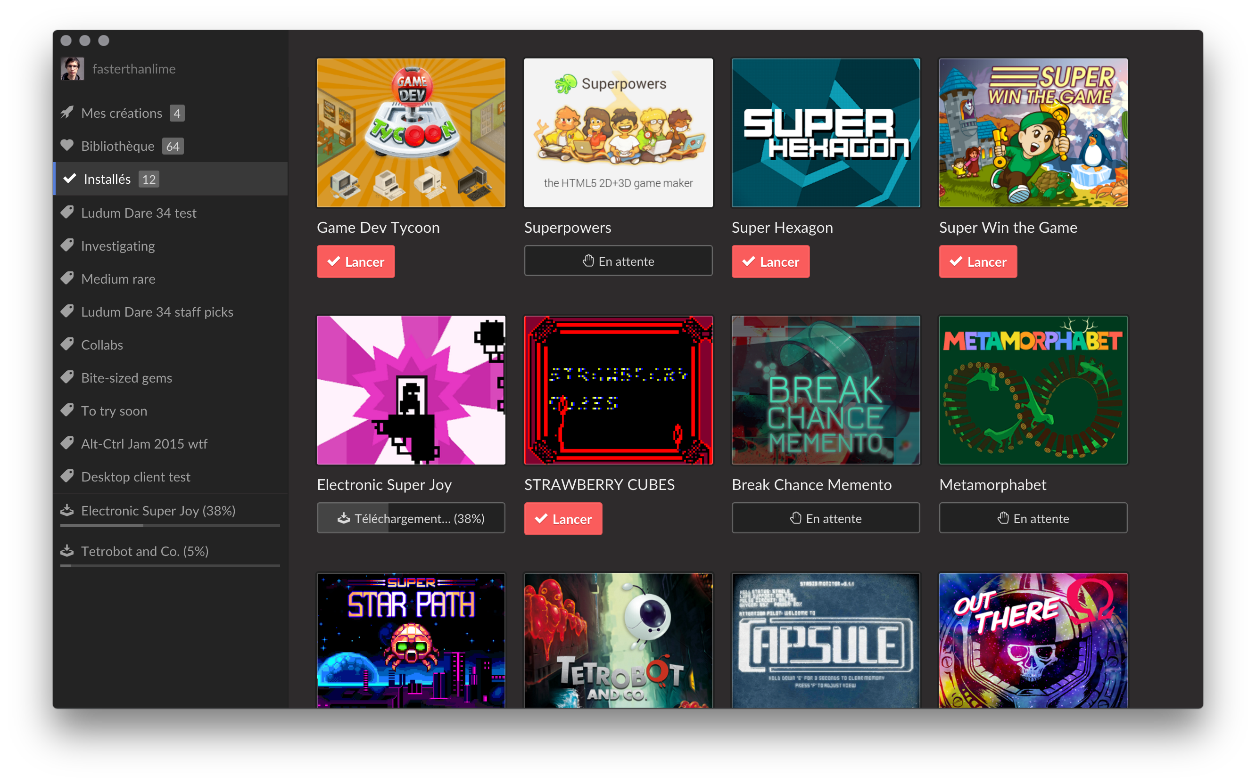Click the Téléchargement 38% progress button
Screen dimensions: 1256x784
(411, 519)
